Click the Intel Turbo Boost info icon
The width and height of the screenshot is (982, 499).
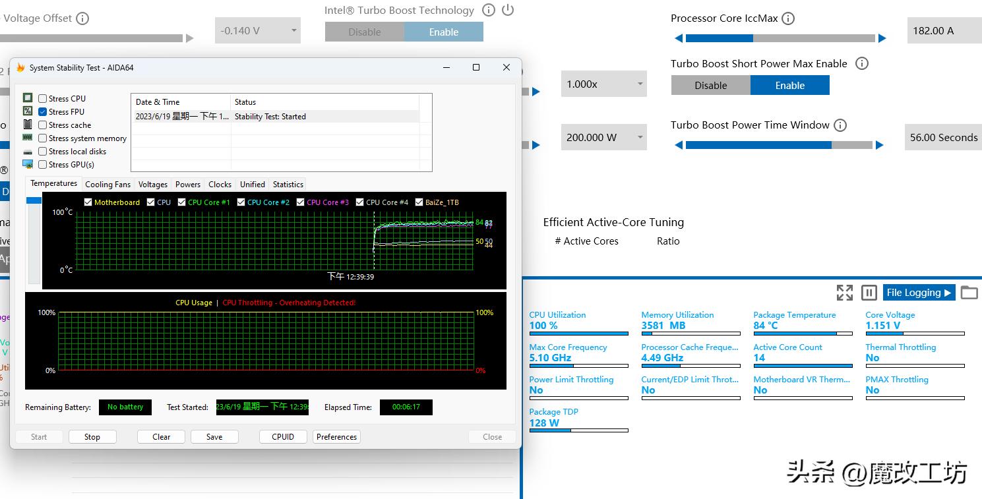[x=489, y=10]
